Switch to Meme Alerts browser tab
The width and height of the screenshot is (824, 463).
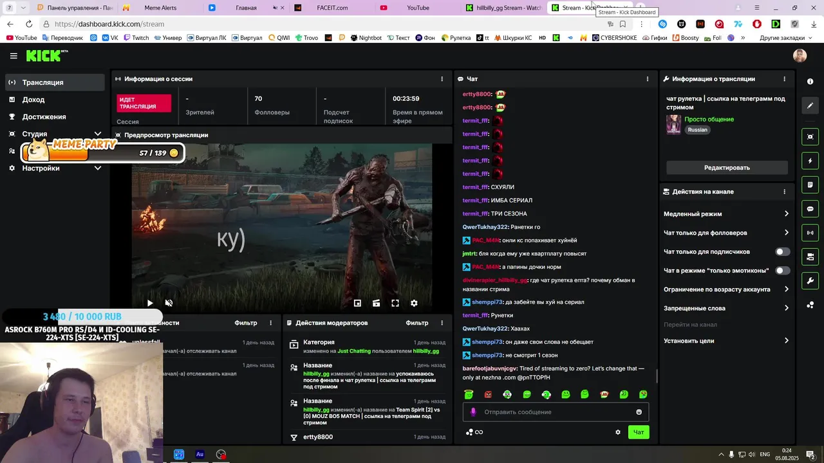point(160,8)
